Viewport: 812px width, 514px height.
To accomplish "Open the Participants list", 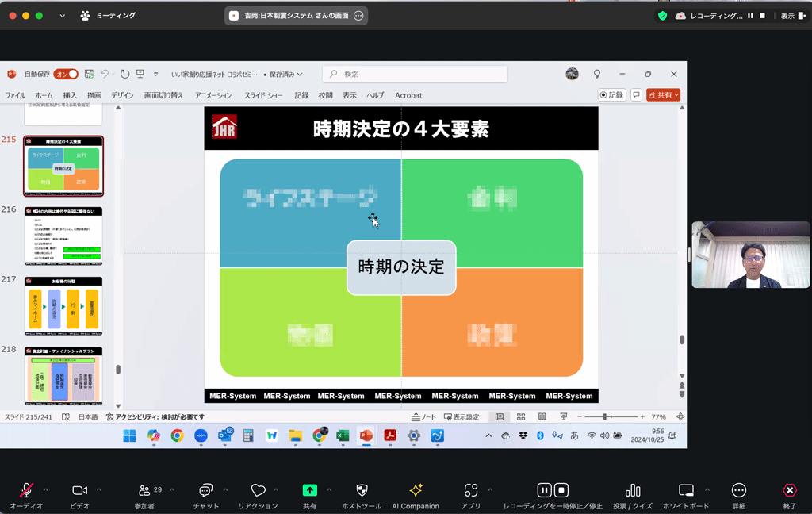I will click(144, 490).
